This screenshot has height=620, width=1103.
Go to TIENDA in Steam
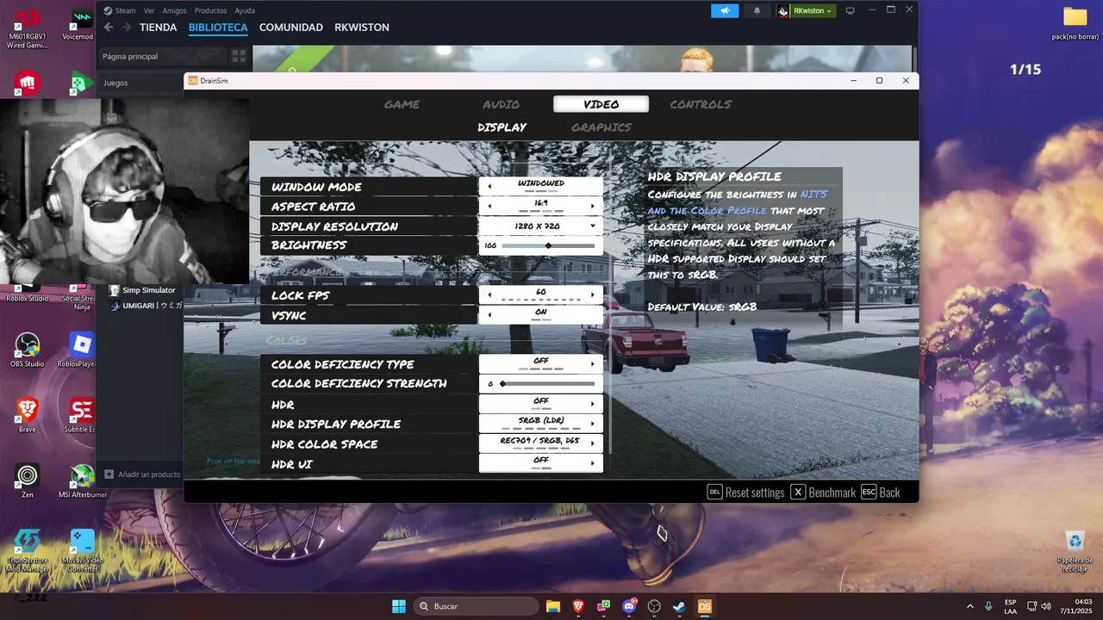tap(159, 27)
